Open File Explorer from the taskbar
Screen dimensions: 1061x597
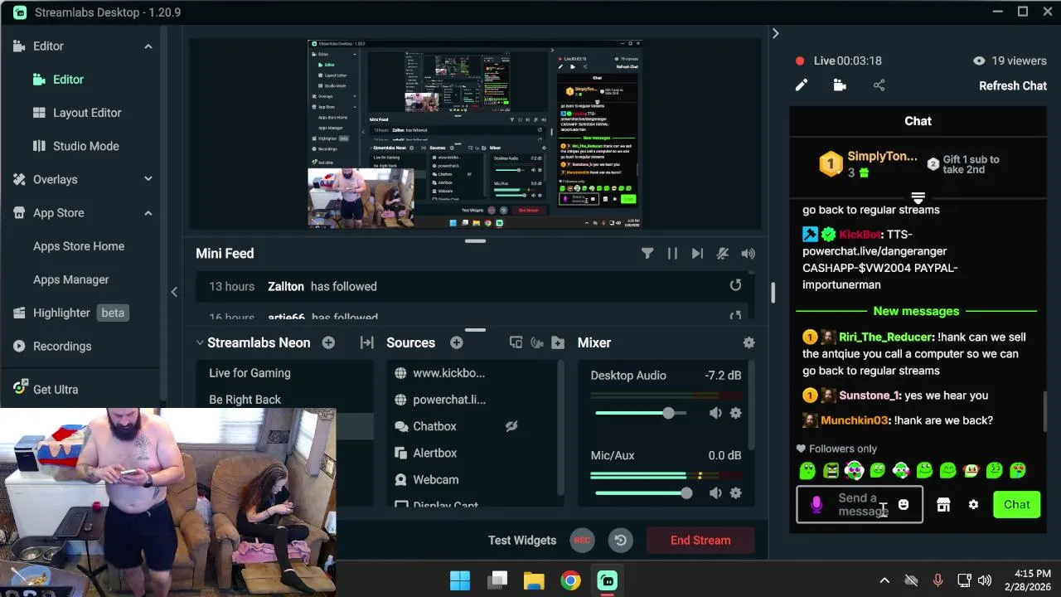(x=534, y=580)
